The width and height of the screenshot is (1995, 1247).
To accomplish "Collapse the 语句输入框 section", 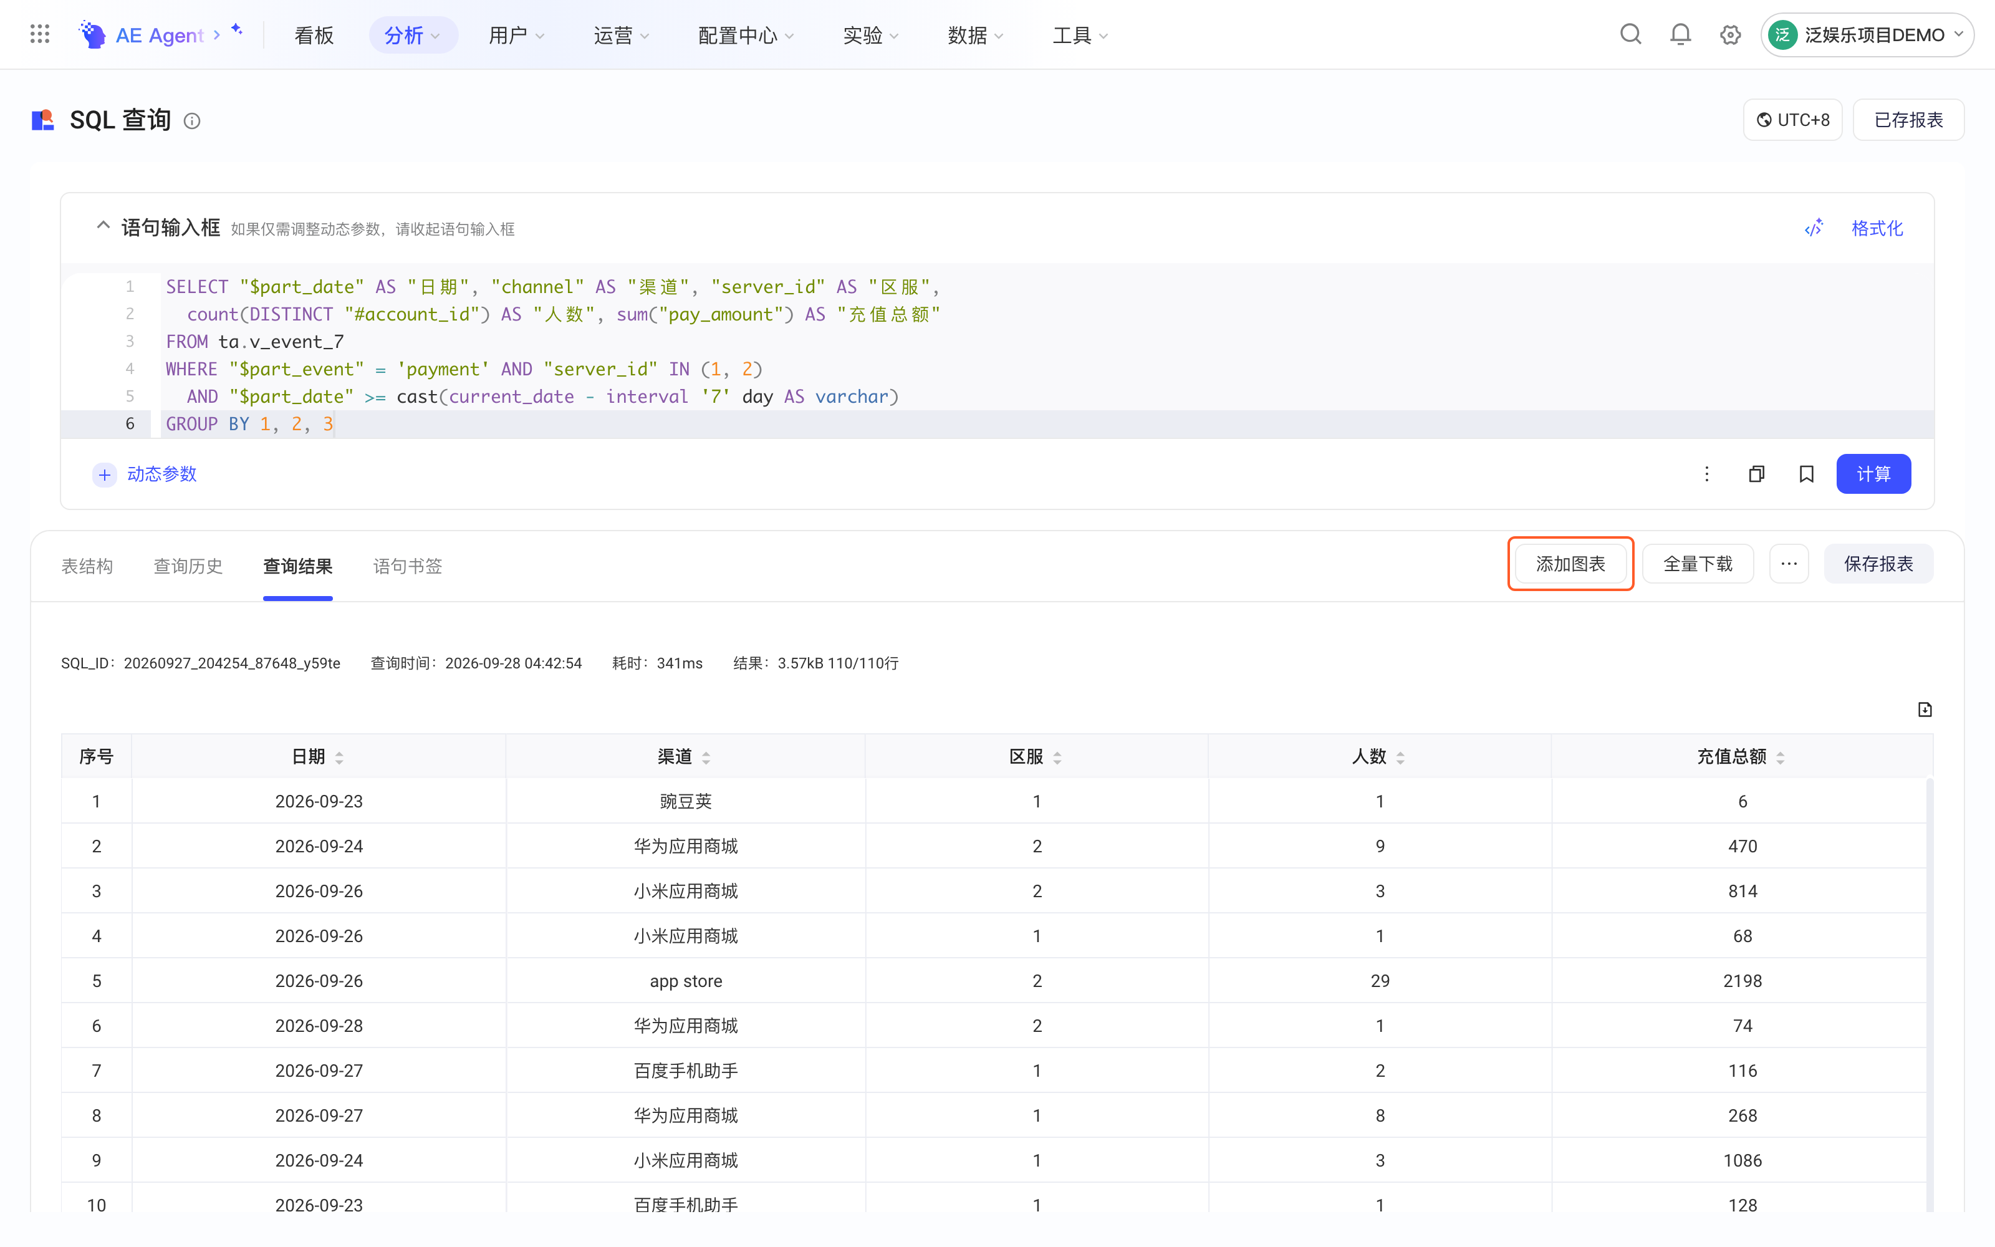I will pyautogui.click(x=103, y=225).
